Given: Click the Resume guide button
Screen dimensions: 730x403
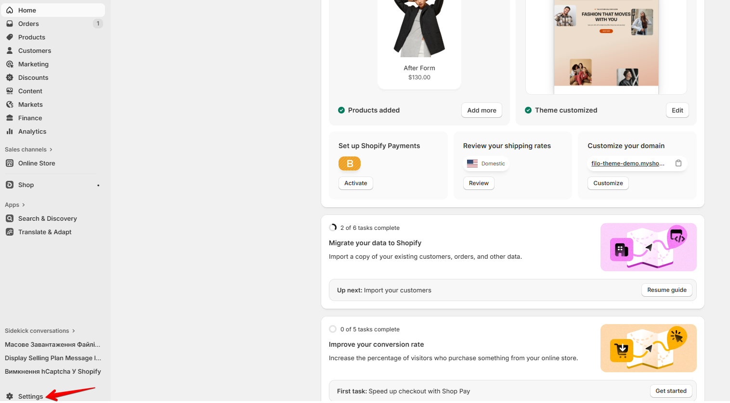Looking at the screenshot, I should click(667, 290).
